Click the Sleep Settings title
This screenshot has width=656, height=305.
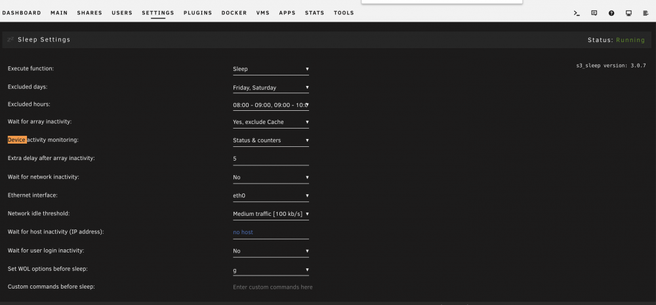click(x=44, y=40)
